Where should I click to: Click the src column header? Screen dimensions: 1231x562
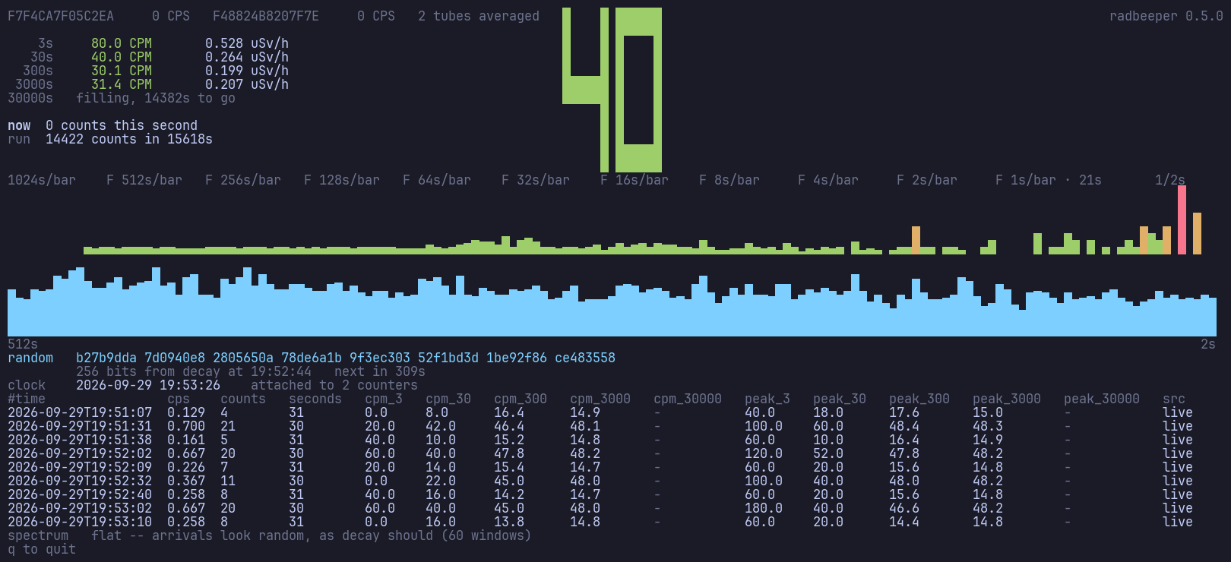tap(1174, 399)
